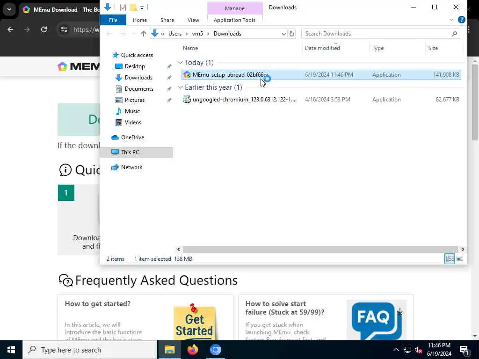Viewport: 479px width, 359px height.
Task: Click the Get Started sticky note thumbnail
Action: 194,322
